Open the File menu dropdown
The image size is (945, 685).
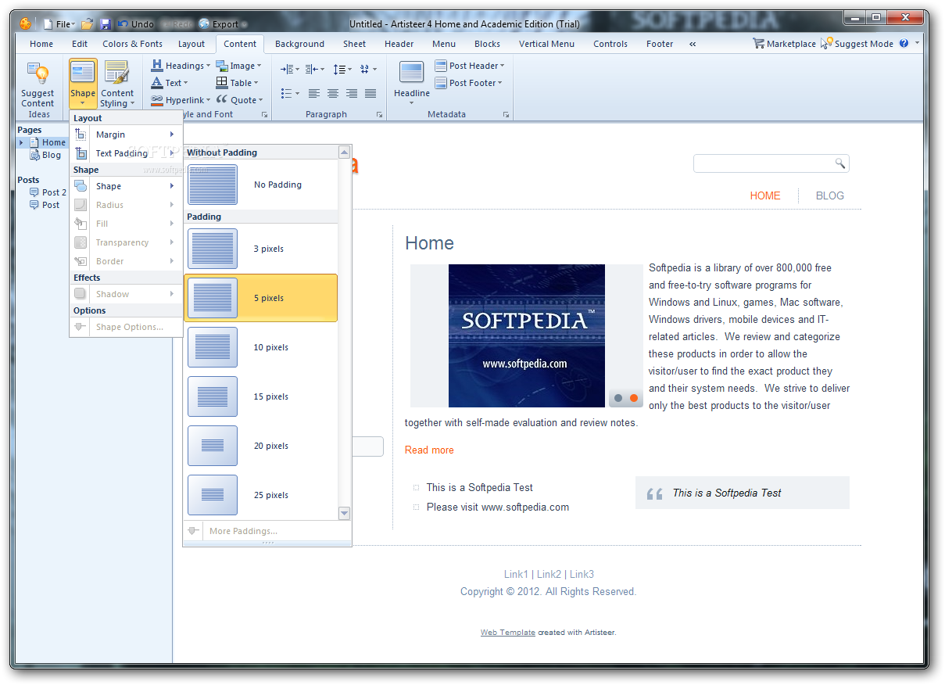(59, 24)
